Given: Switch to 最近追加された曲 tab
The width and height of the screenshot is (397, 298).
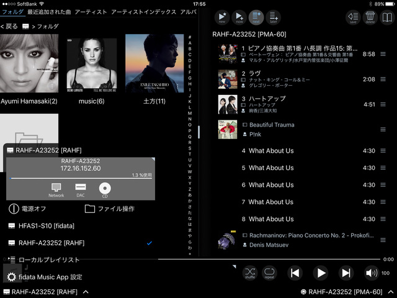Looking at the screenshot, I should coord(49,12).
